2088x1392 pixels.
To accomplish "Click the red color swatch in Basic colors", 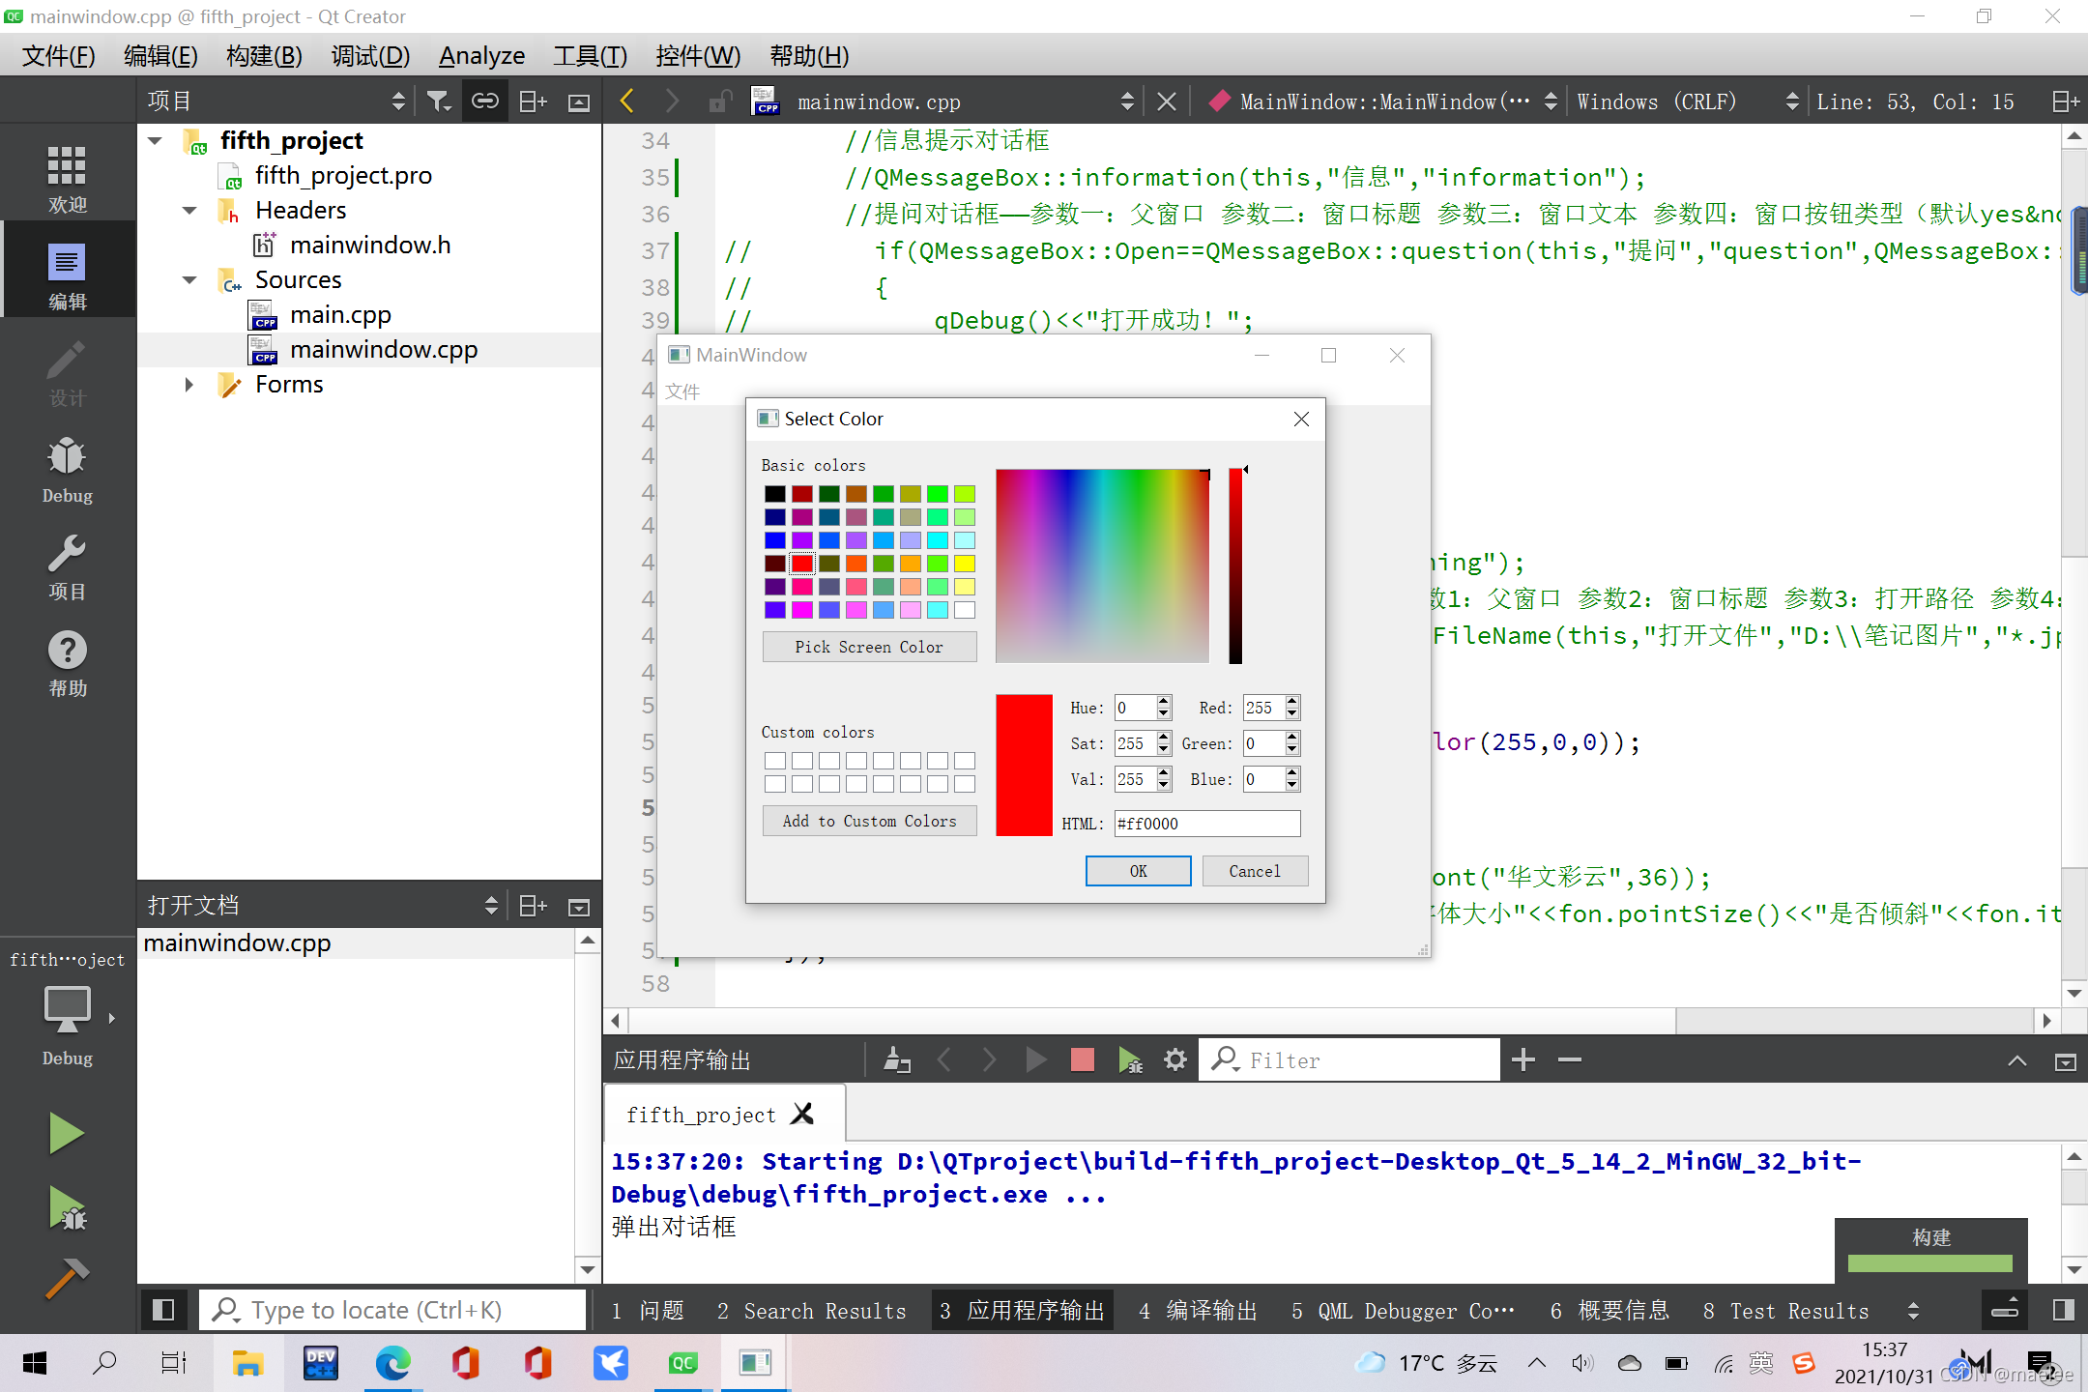I will pyautogui.click(x=803, y=564).
